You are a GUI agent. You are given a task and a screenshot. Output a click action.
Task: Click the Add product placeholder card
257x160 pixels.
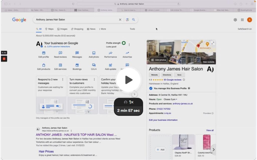pos(160,147)
